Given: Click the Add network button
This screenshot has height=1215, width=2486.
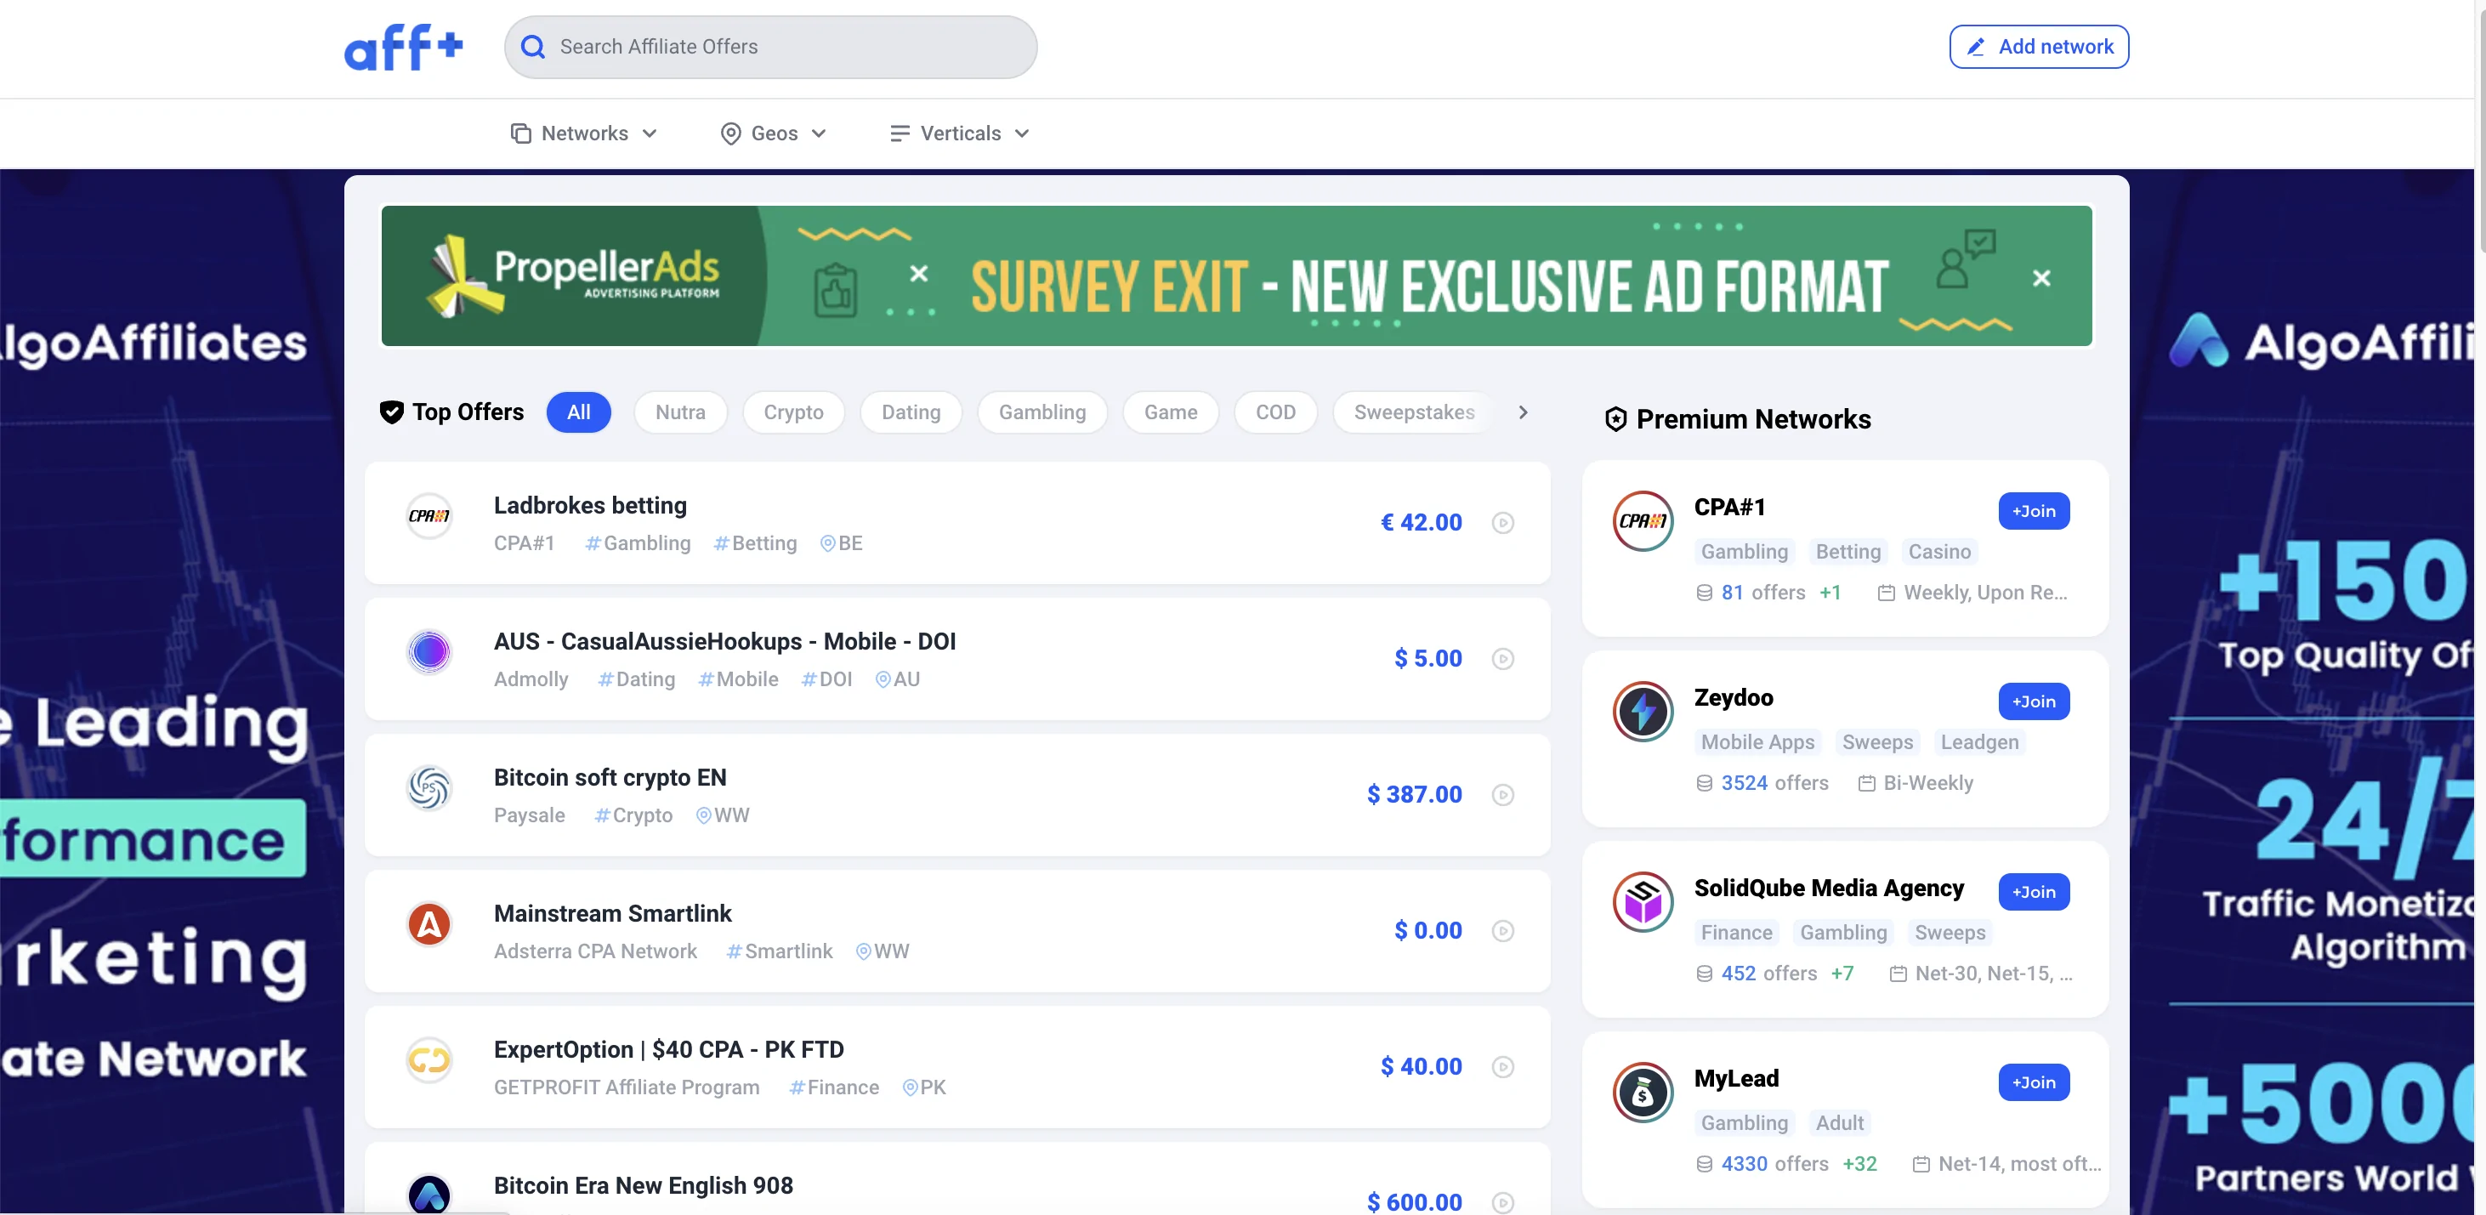Looking at the screenshot, I should 2038,46.
